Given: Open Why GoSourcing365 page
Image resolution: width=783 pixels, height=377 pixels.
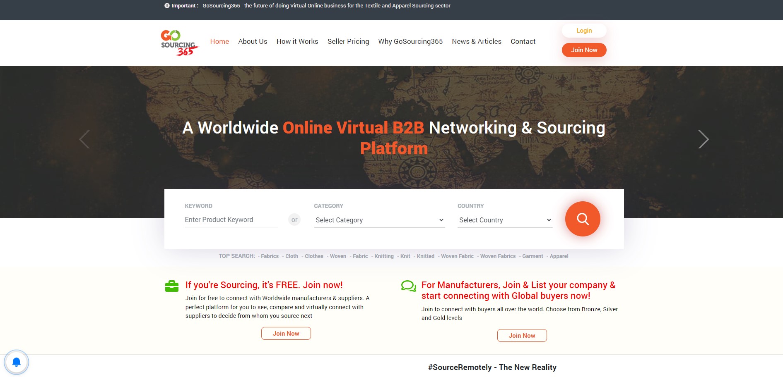Looking at the screenshot, I should tap(410, 41).
